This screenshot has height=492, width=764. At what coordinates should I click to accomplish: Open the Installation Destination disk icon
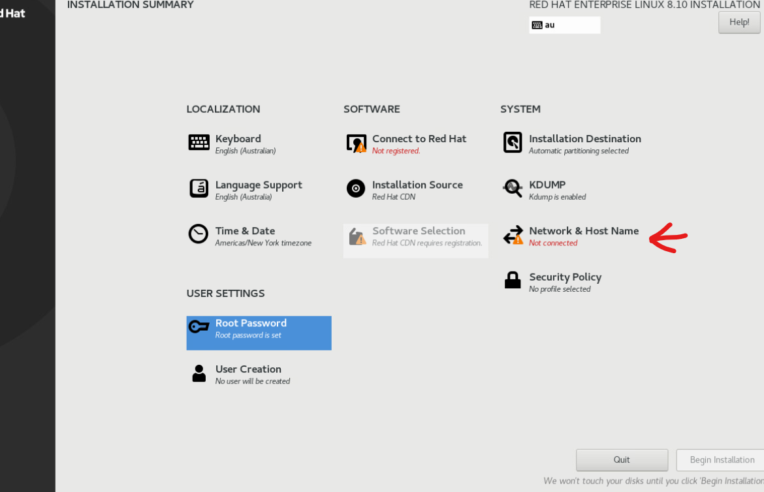(x=513, y=142)
